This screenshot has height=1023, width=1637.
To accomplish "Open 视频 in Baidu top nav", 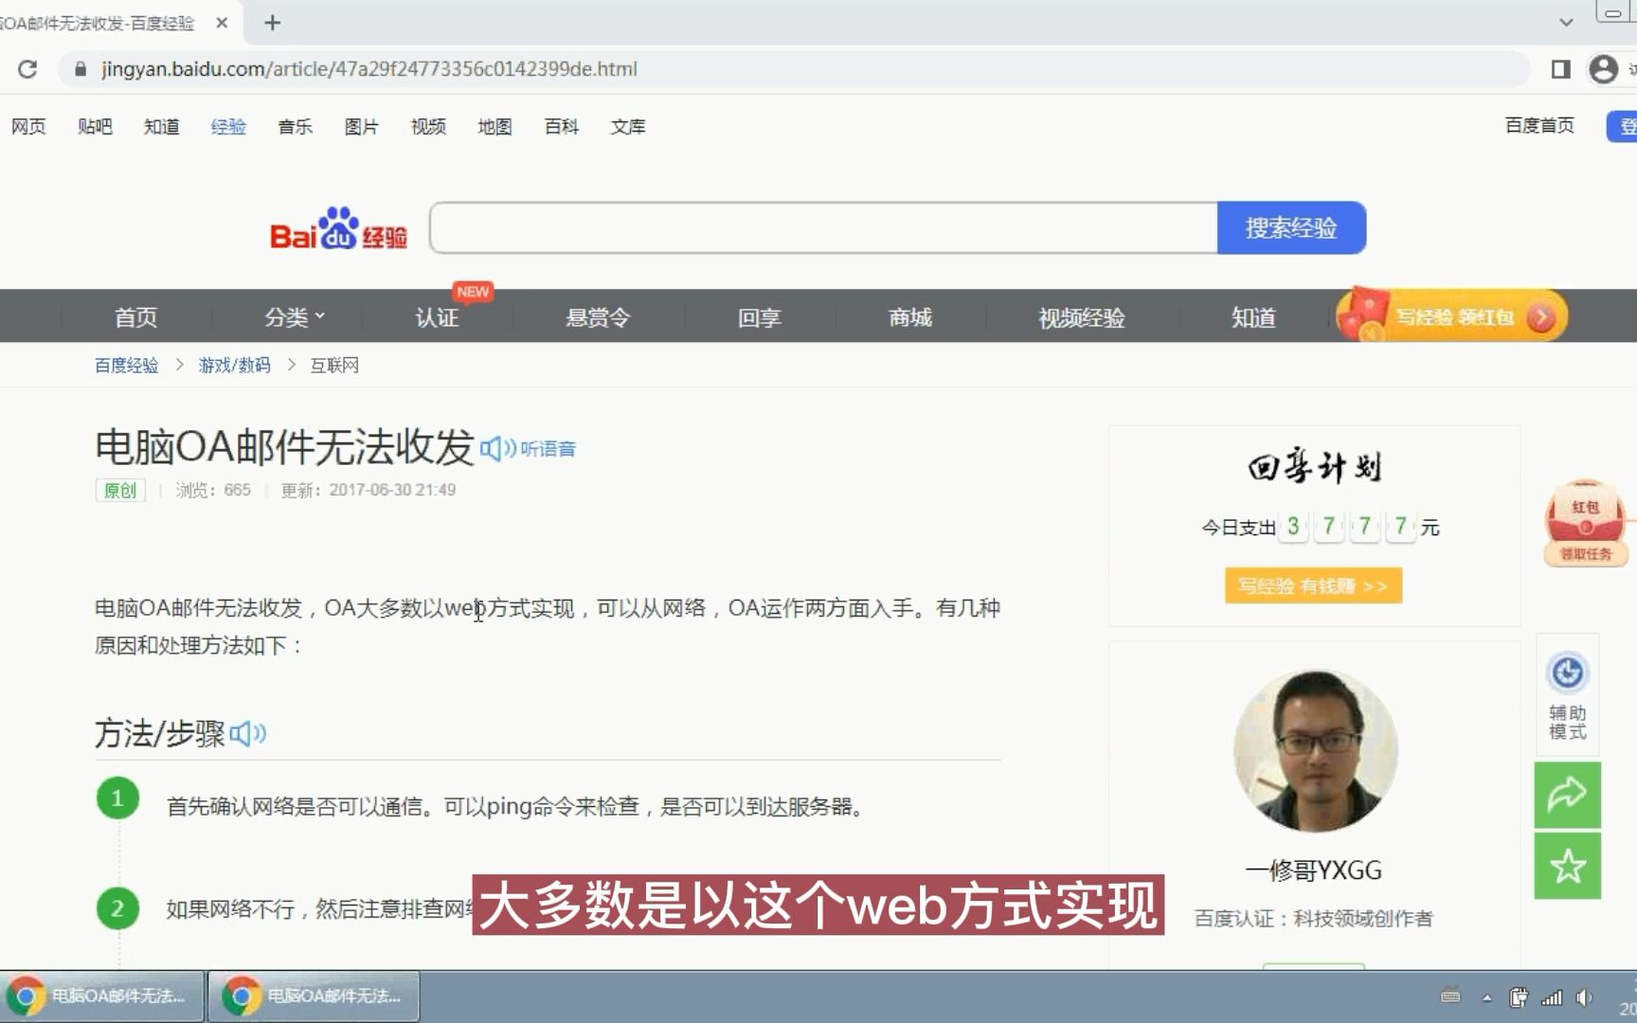I will tap(428, 127).
